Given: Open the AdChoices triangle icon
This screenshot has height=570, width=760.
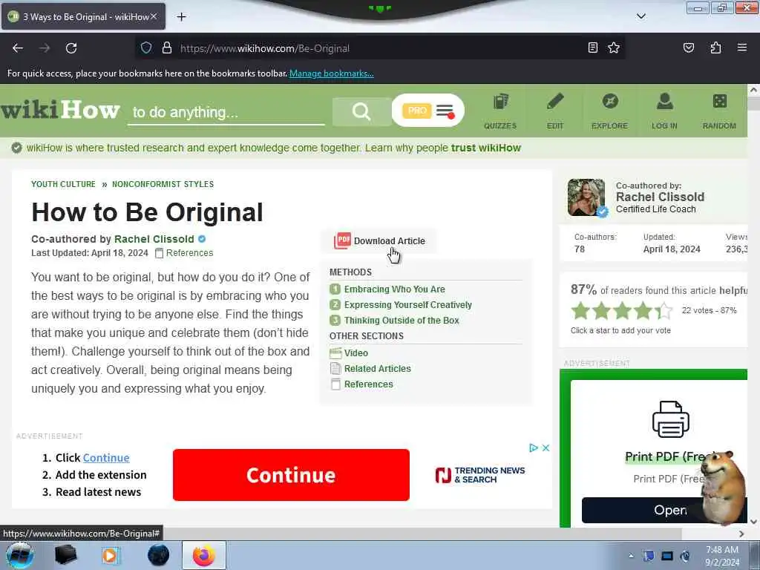Looking at the screenshot, I should 533,448.
